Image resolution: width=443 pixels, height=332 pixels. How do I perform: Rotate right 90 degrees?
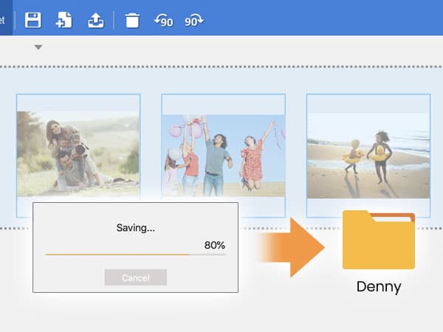[x=194, y=21]
